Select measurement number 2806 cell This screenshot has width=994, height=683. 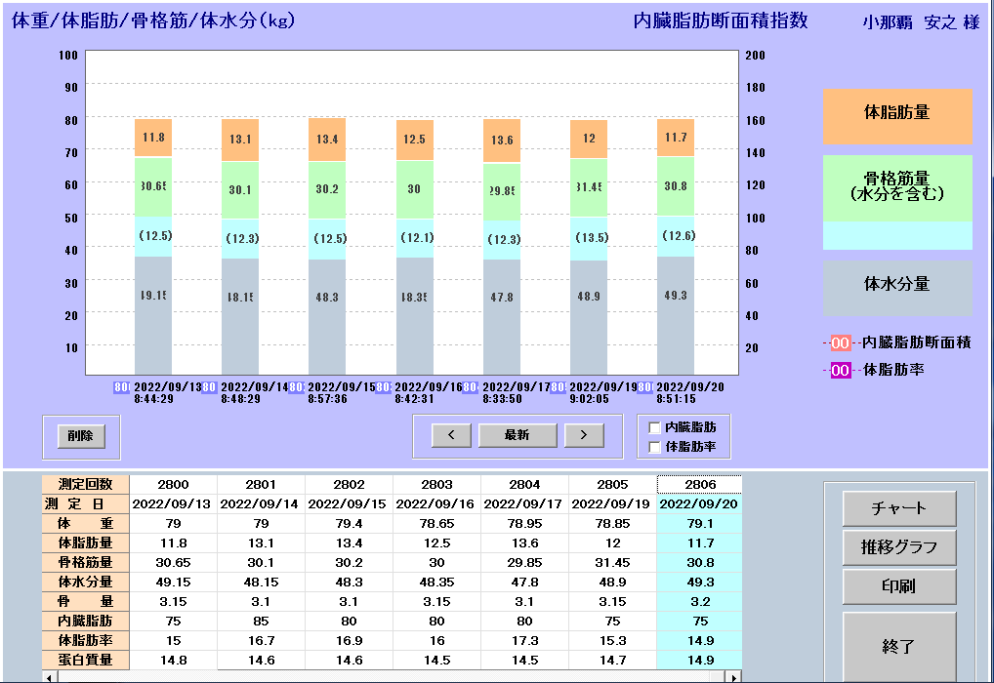pyautogui.click(x=700, y=485)
